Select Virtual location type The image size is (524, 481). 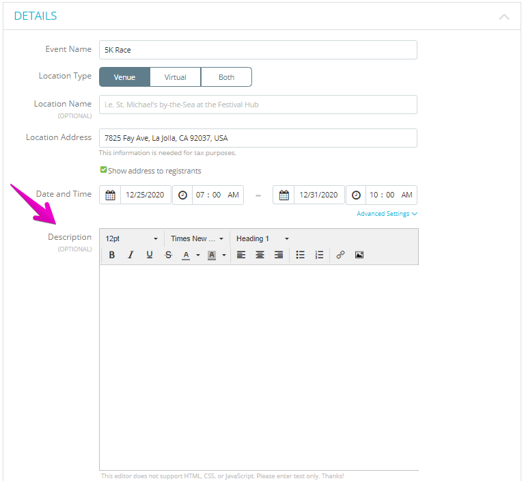coord(176,77)
